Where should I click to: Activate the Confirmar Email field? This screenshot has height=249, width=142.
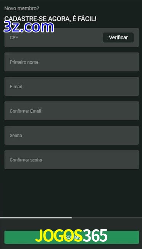coord(72,111)
